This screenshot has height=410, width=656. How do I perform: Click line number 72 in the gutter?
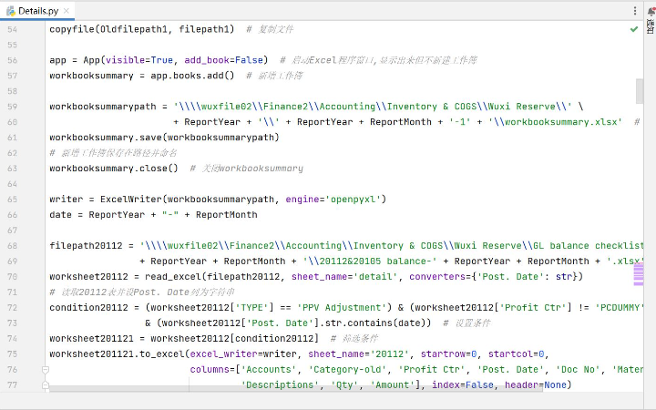click(x=12, y=308)
